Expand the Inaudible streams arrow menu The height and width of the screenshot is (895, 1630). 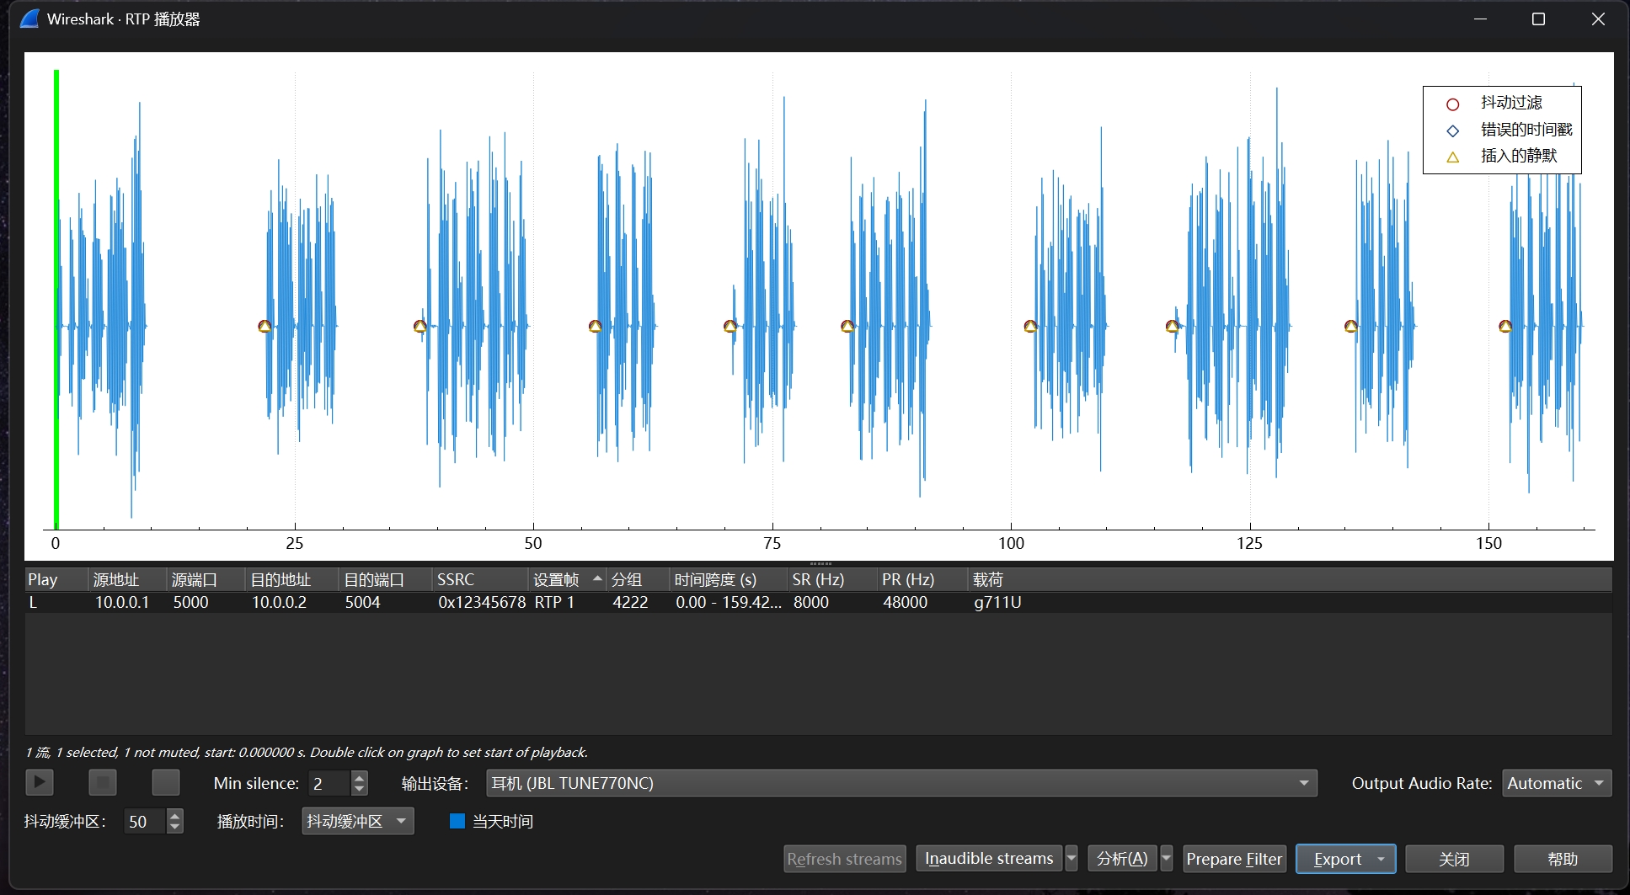click(1072, 859)
